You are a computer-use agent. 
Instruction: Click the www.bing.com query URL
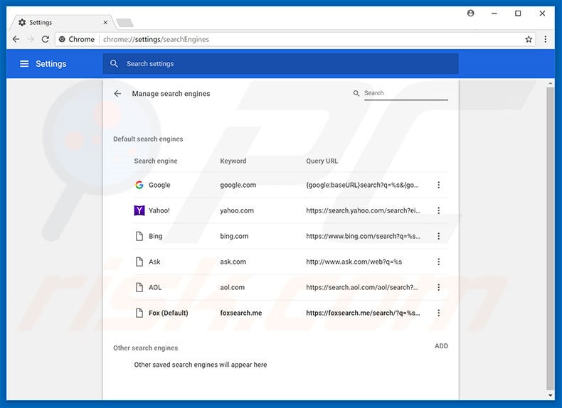(x=363, y=237)
